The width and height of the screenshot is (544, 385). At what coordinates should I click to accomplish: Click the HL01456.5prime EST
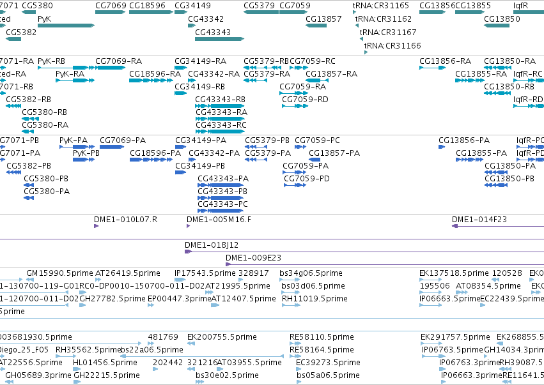coord(77,369)
